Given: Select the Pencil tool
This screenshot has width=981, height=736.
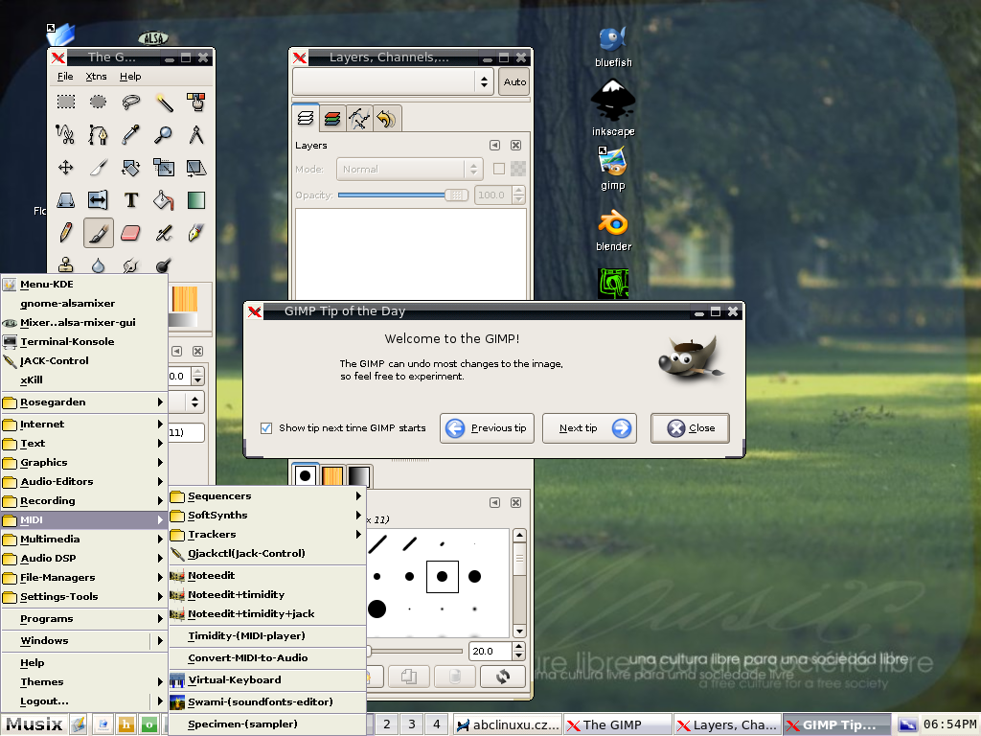Looking at the screenshot, I should click(66, 233).
